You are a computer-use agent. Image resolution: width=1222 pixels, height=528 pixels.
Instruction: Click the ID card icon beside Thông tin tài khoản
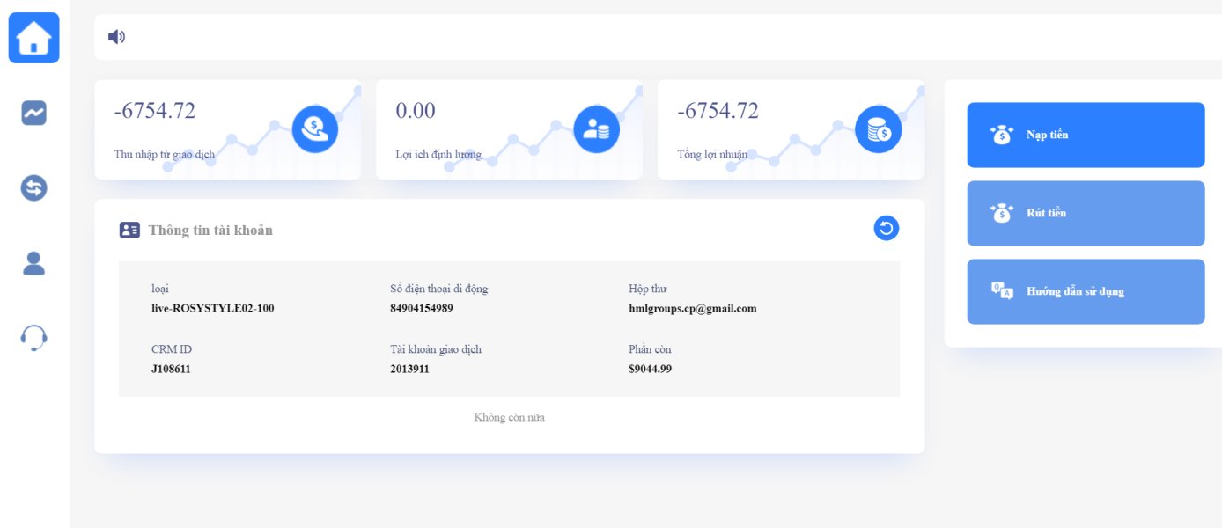(x=129, y=231)
